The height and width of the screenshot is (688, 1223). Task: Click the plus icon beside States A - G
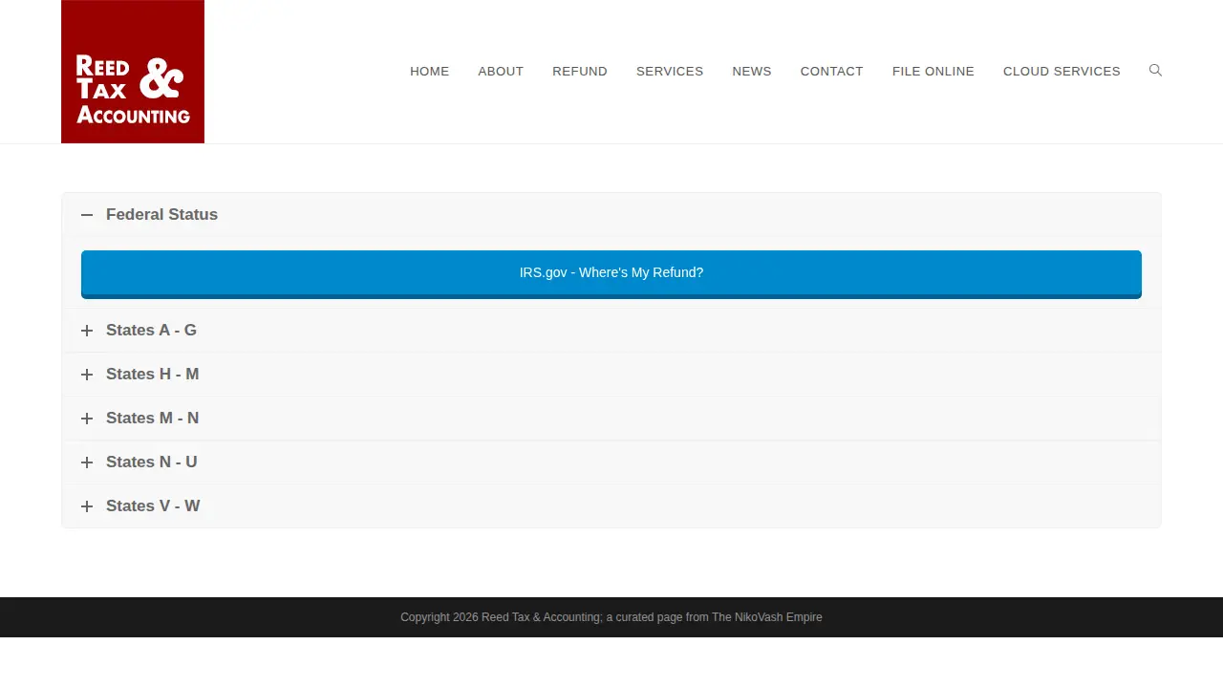pos(87,331)
